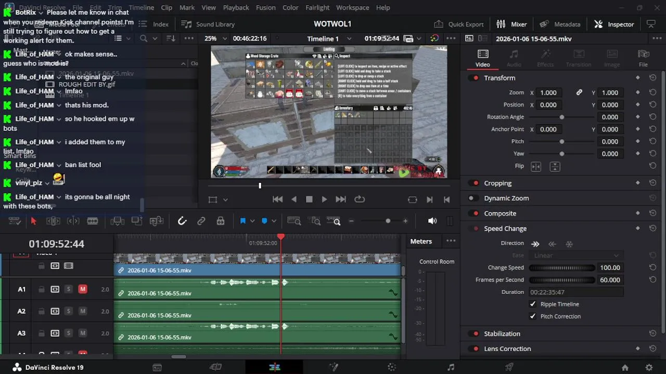Switch to Inspector File tab

pos(643,58)
